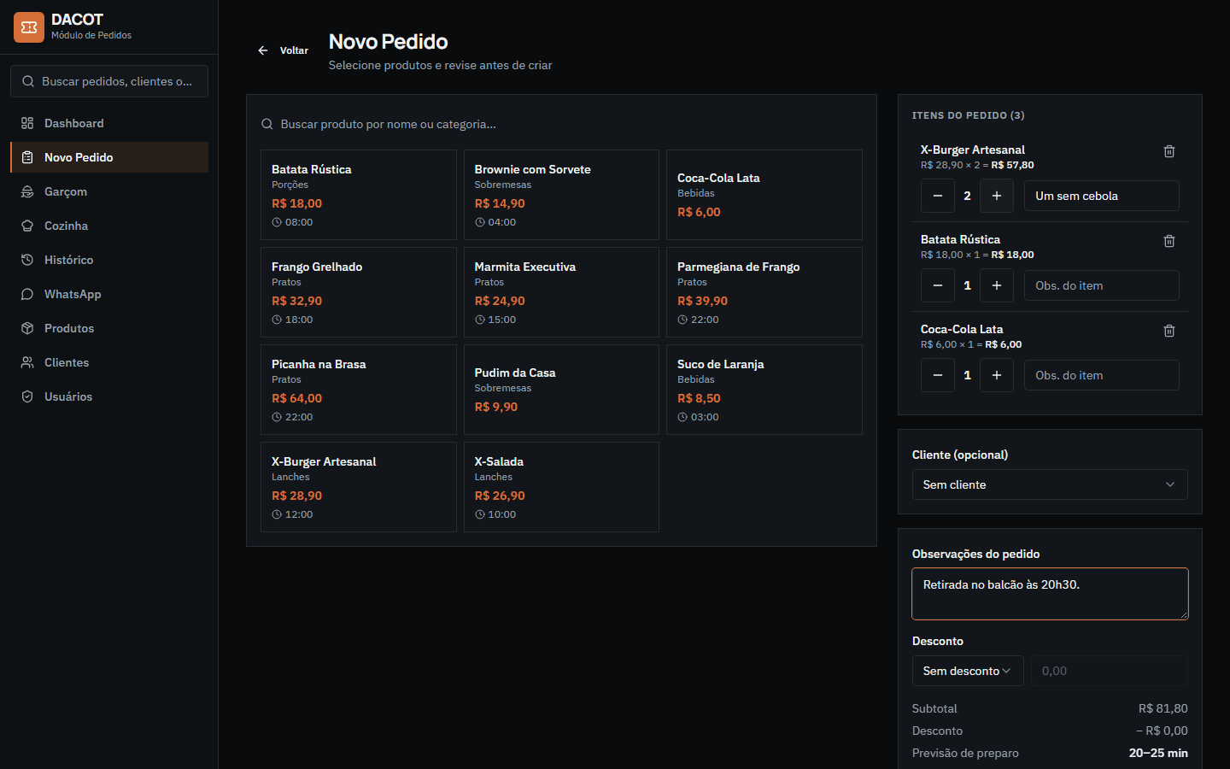Open Clientes in sidebar
1230x769 pixels.
pyautogui.click(x=109, y=362)
